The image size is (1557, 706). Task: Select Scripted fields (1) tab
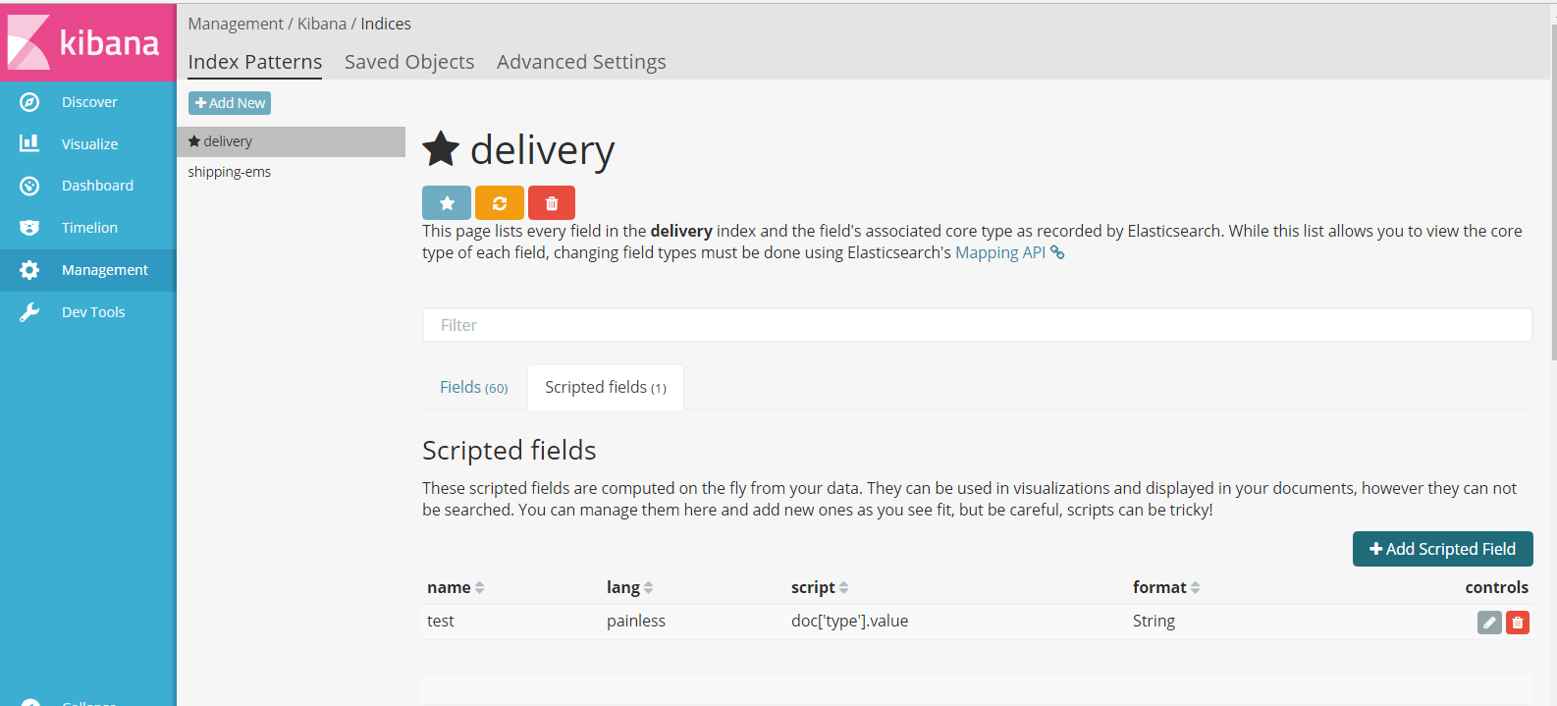point(606,387)
